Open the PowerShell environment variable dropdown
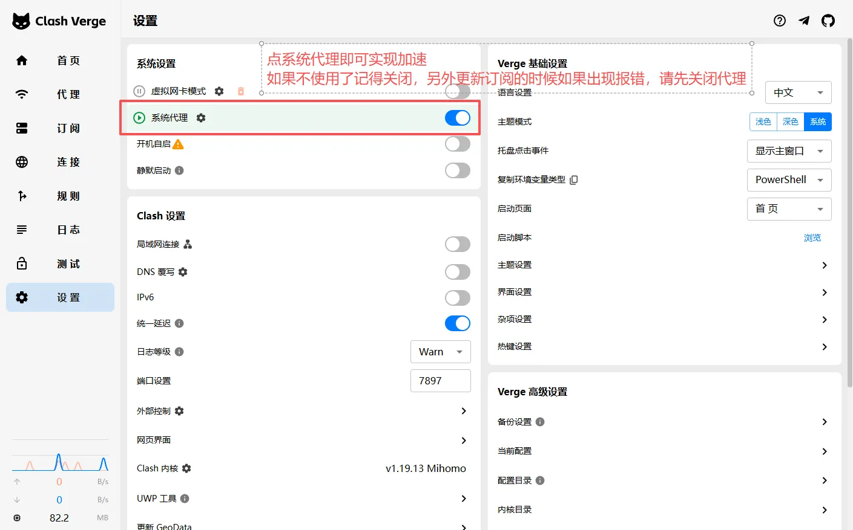 (789, 179)
